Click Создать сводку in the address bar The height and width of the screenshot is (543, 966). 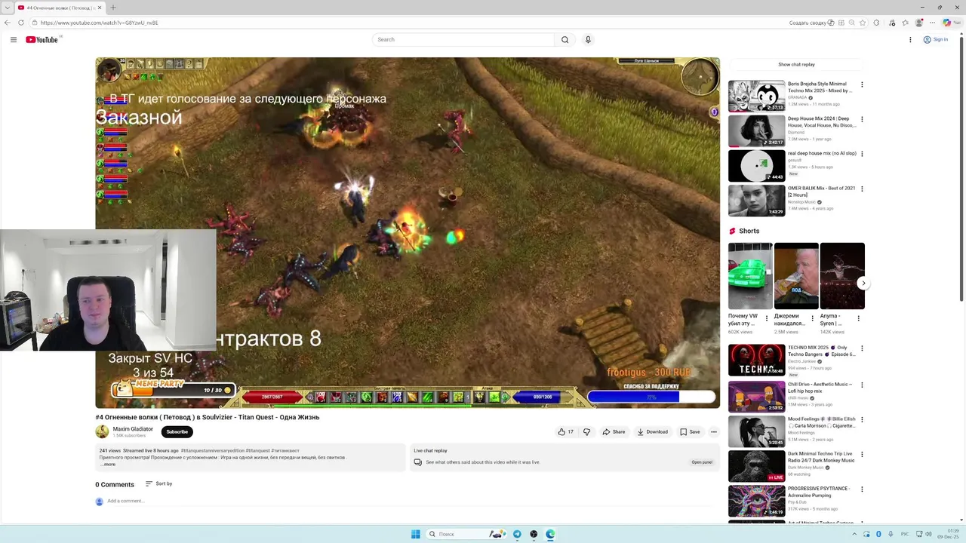click(x=811, y=23)
